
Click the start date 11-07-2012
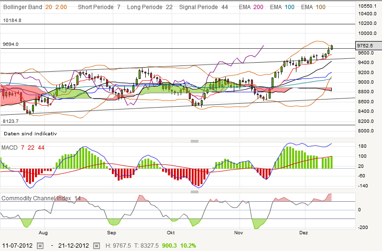(x=17, y=245)
